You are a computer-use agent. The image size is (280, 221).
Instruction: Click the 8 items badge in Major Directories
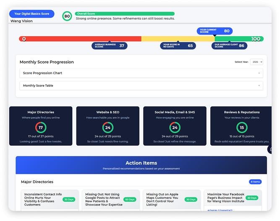point(255,182)
